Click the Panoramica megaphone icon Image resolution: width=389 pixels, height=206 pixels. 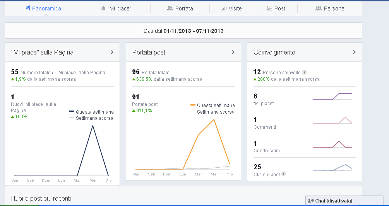(x=28, y=8)
